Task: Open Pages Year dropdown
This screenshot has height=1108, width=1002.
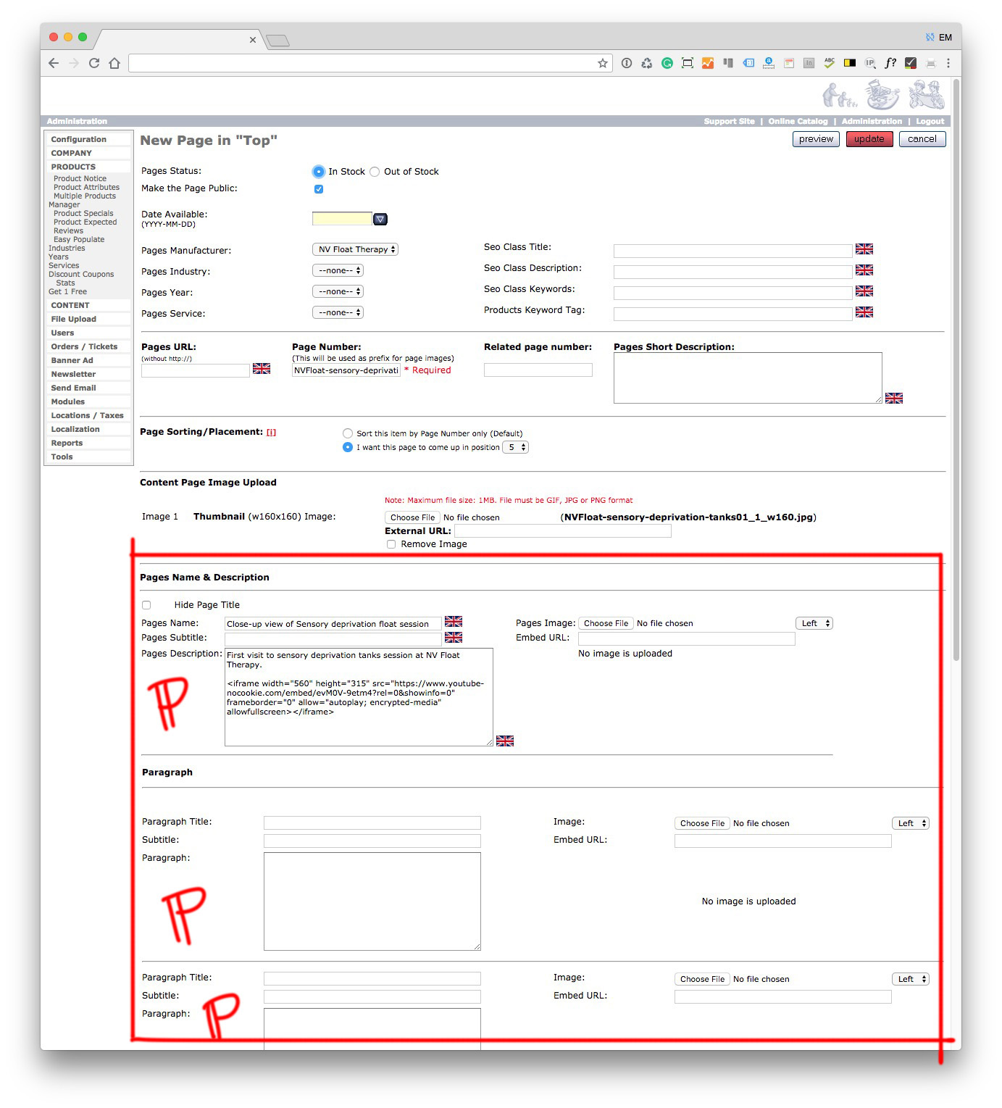Action: point(338,291)
